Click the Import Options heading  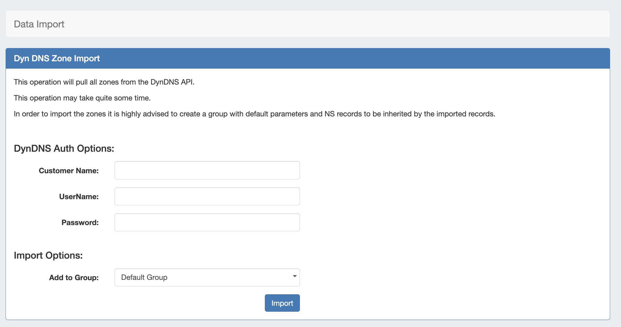pyautogui.click(x=48, y=255)
